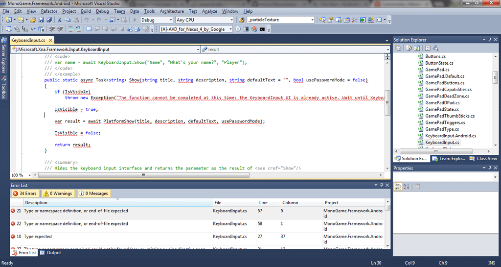Click the Save All toolbar icon

click(x=49, y=20)
